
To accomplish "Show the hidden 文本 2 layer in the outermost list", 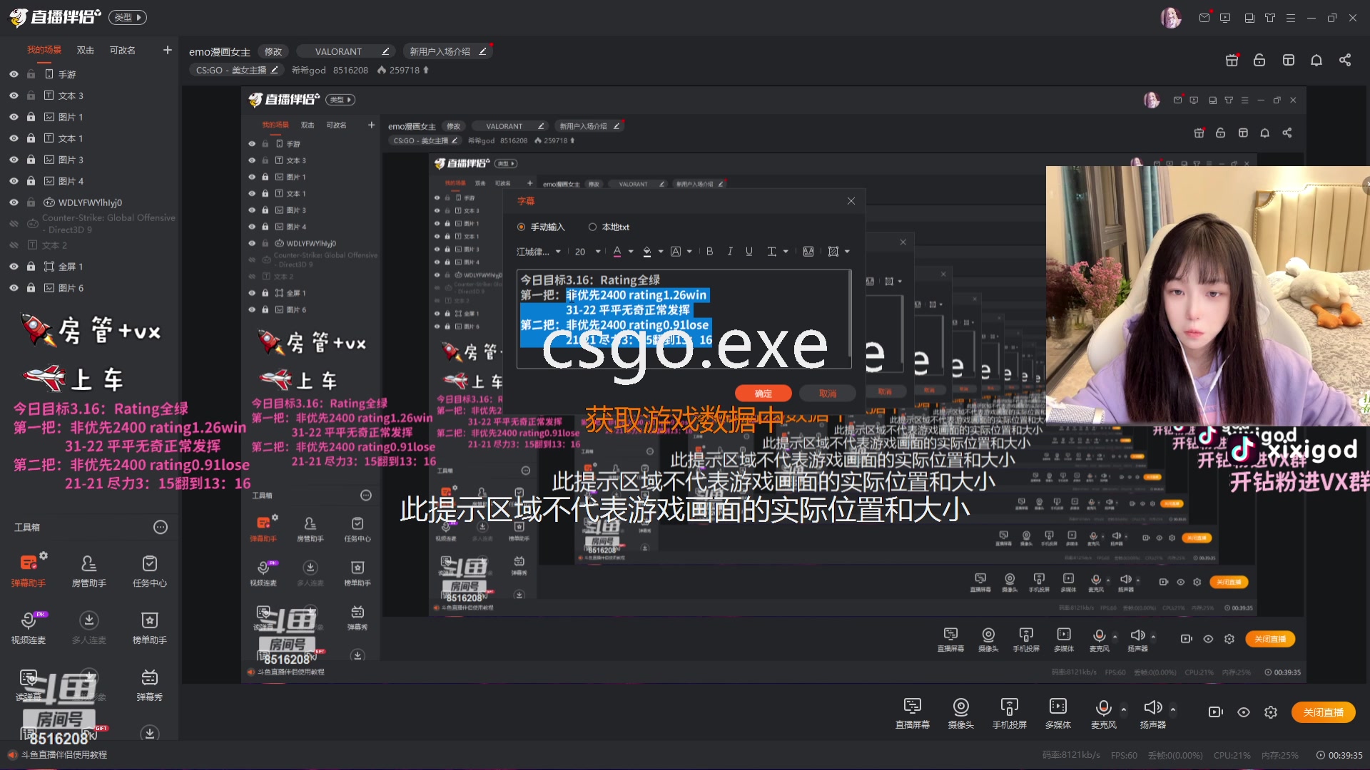I will pos(14,245).
